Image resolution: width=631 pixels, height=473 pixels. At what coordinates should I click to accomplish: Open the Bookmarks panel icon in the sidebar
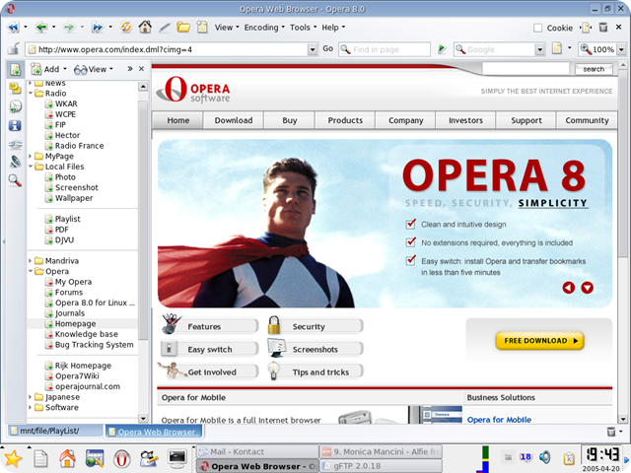point(16,70)
